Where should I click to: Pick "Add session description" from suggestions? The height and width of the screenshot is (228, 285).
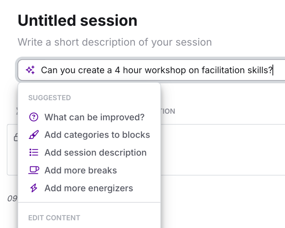point(95,152)
